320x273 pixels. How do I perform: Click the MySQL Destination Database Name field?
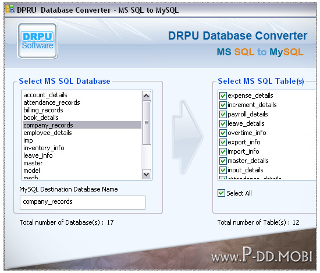(x=83, y=203)
